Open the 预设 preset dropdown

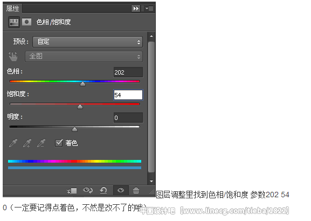(x=87, y=42)
